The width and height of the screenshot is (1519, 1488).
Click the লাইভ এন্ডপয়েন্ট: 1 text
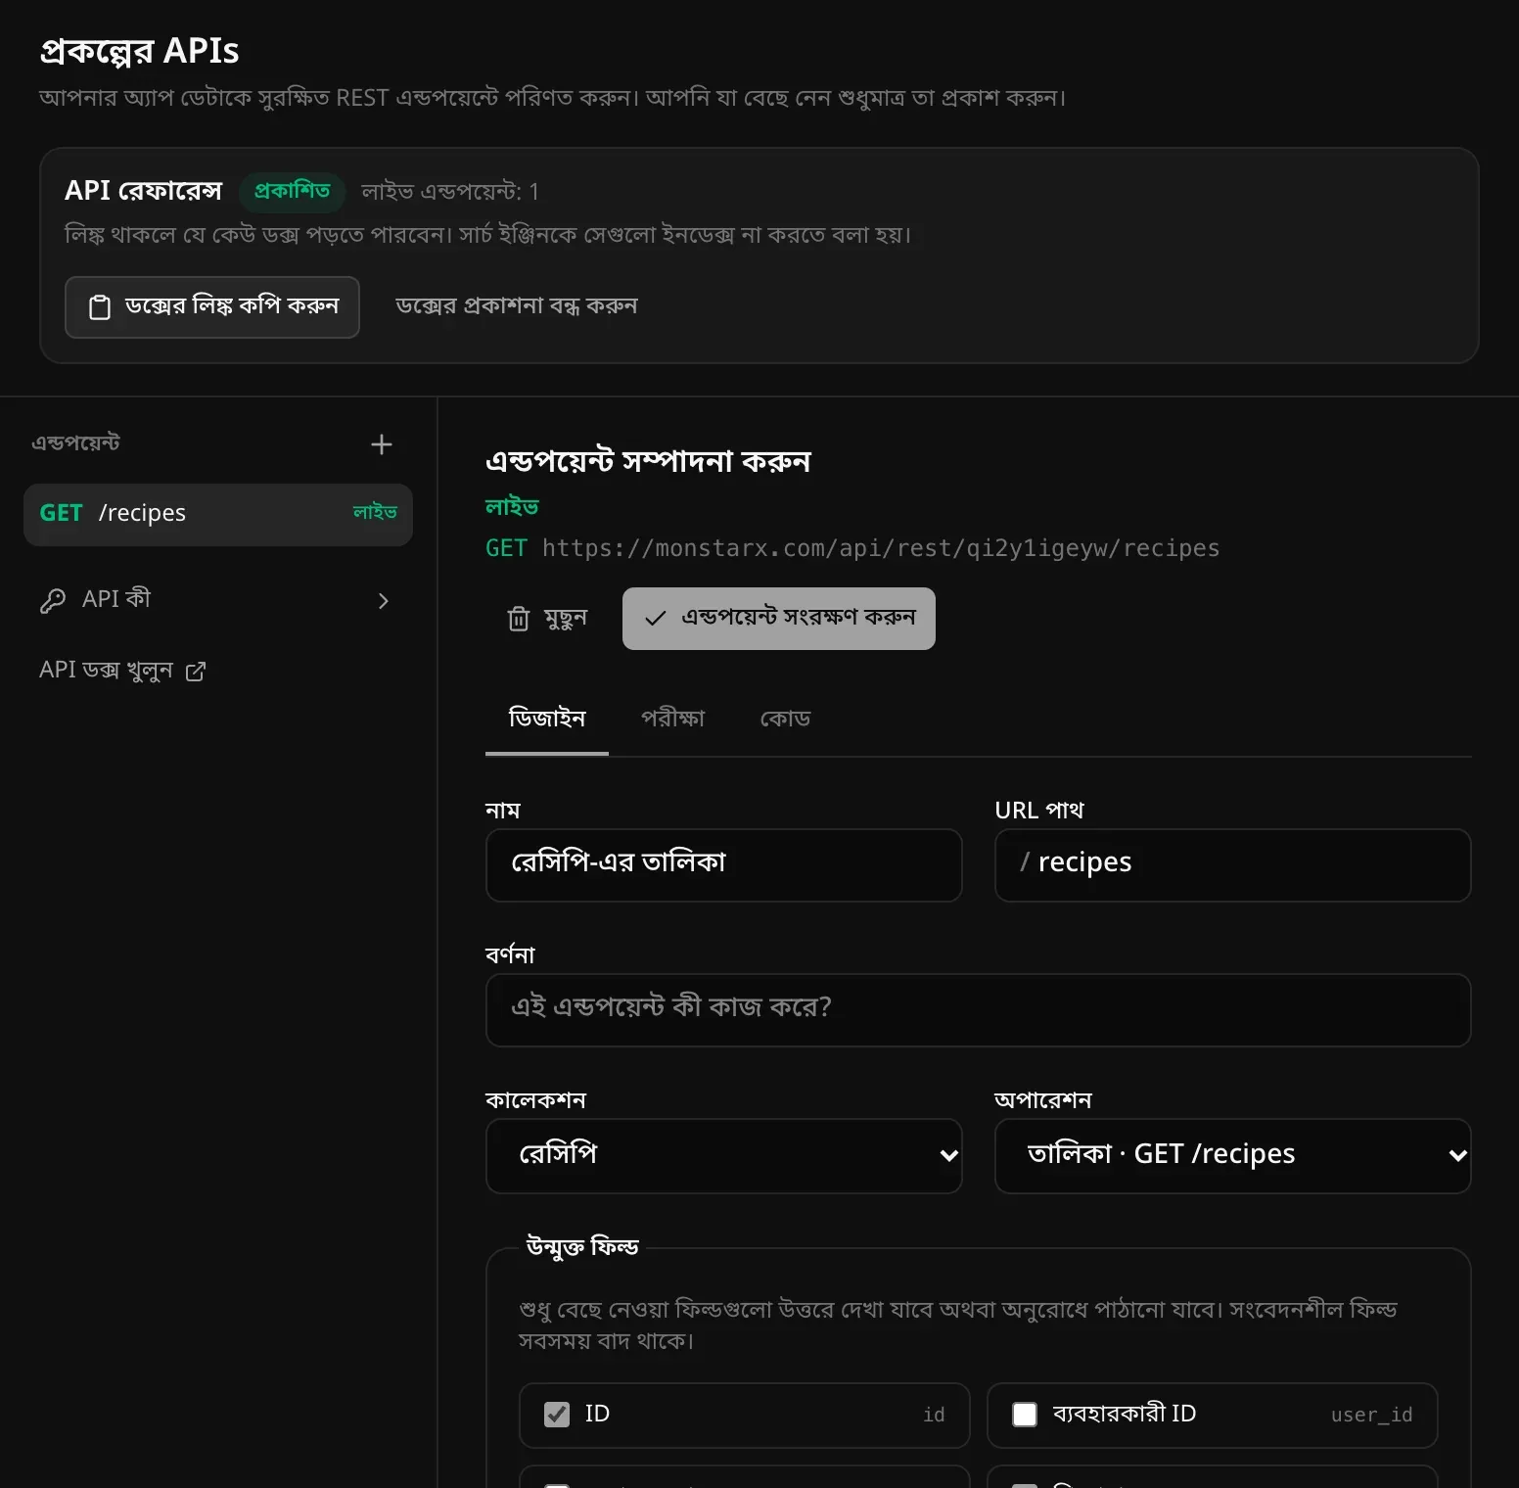450,192
